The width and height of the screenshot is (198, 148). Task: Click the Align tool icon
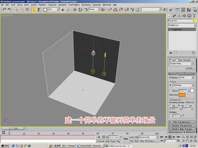tap(171, 9)
